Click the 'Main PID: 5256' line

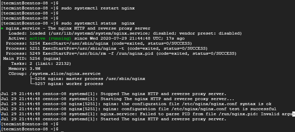coord(32,58)
